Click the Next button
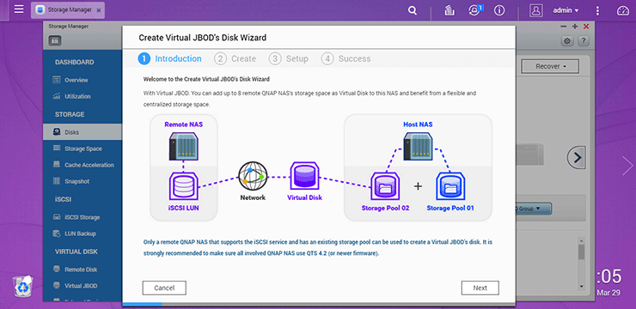Image resolution: width=636 pixels, height=309 pixels. tap(480, 288)
